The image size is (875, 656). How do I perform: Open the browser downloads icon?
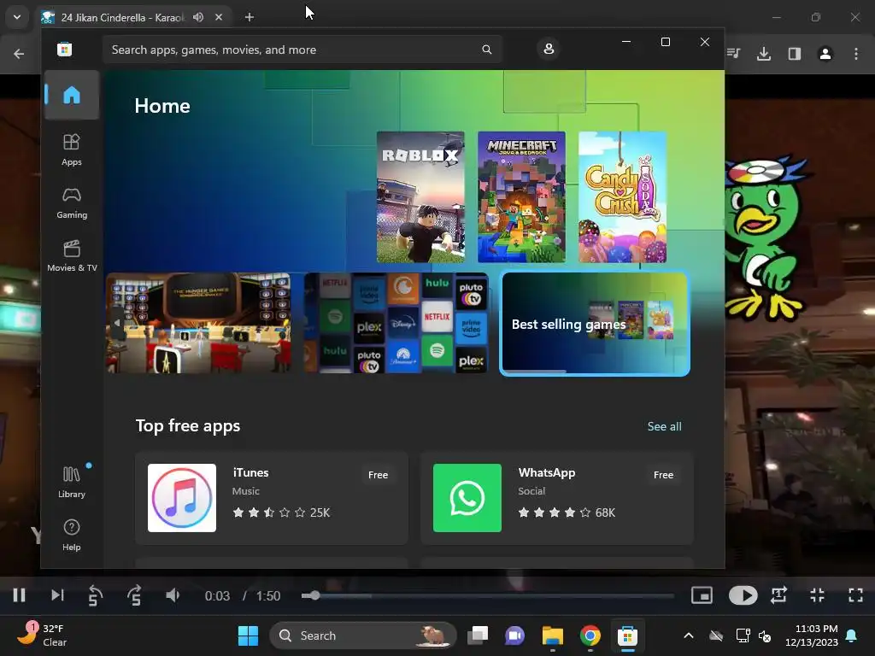coord(764,54)
